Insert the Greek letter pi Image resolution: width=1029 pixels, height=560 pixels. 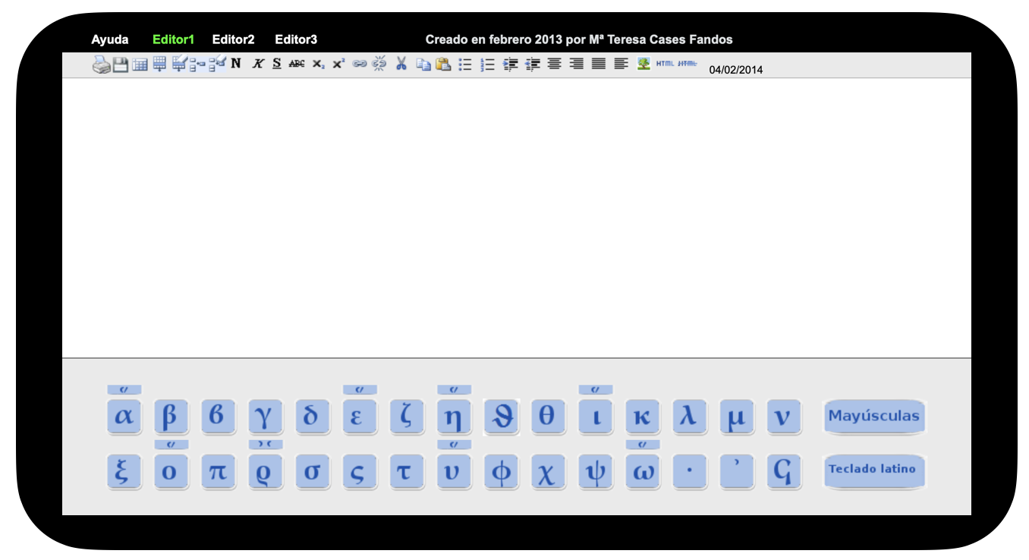218,471
